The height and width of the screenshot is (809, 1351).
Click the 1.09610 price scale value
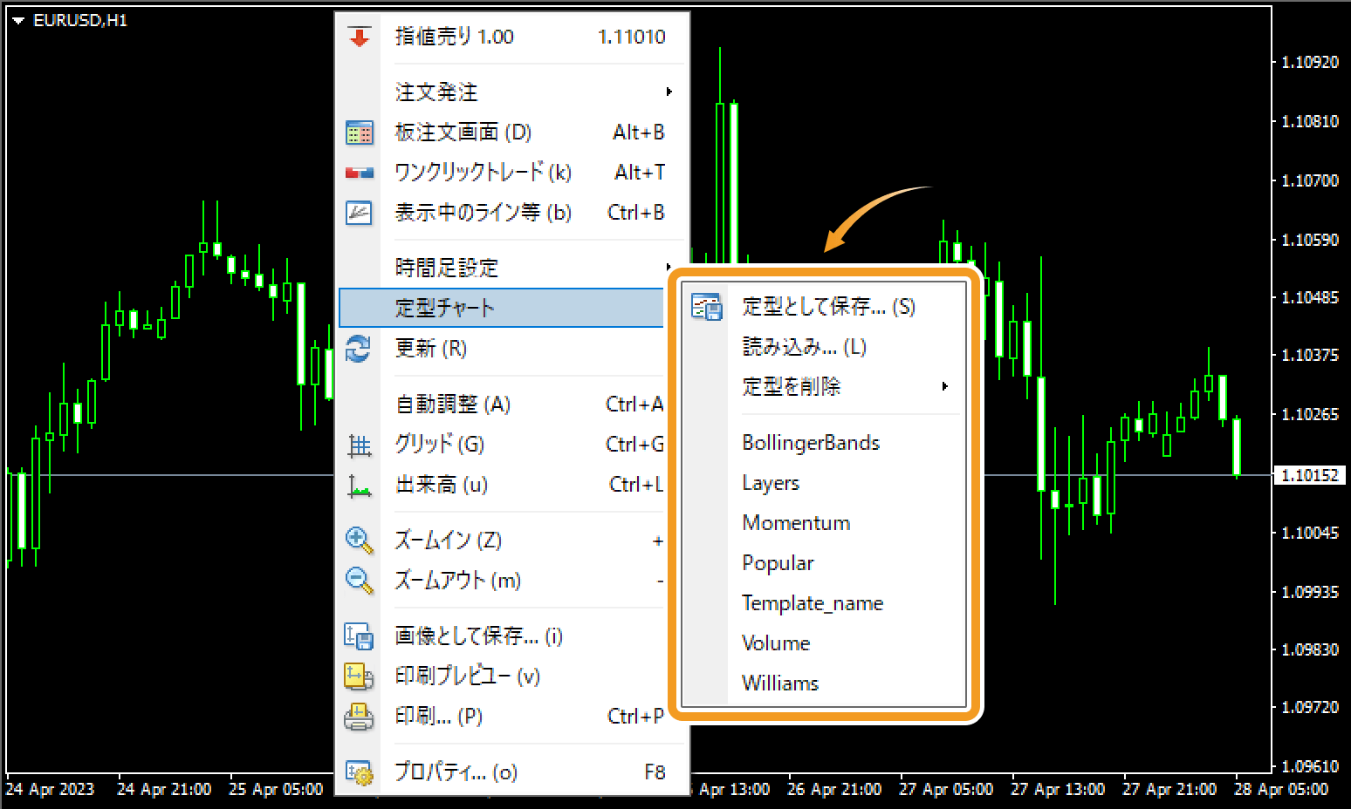pos(1309,766)
